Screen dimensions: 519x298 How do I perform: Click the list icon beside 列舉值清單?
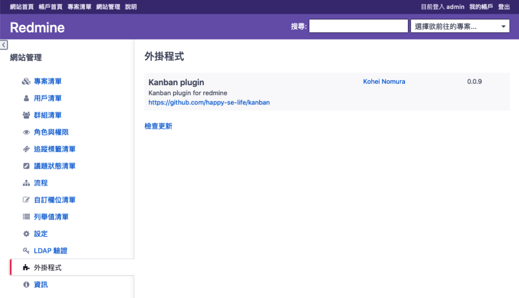click(26, 216)
